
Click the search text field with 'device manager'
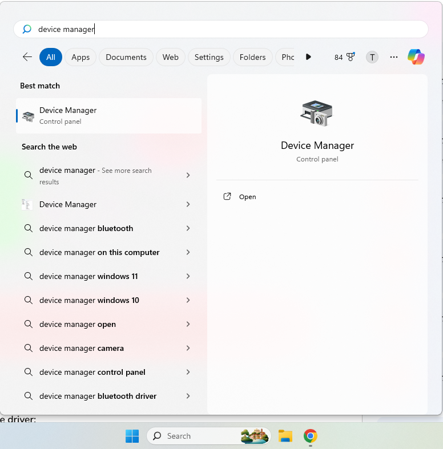point(228,29)
